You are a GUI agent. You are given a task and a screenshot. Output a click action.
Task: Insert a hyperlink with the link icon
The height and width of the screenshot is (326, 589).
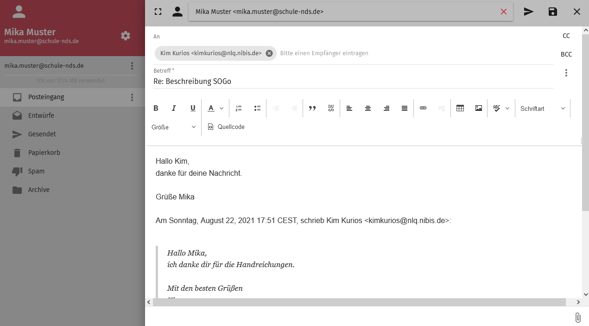pyautogui.click(x=423, y=108)
